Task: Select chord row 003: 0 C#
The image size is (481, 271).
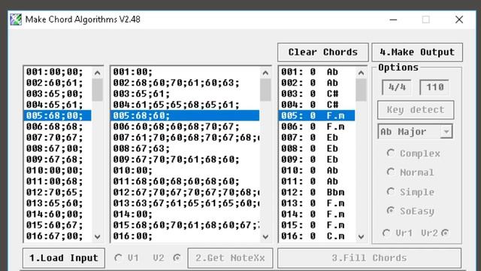Action: (317, 93)
